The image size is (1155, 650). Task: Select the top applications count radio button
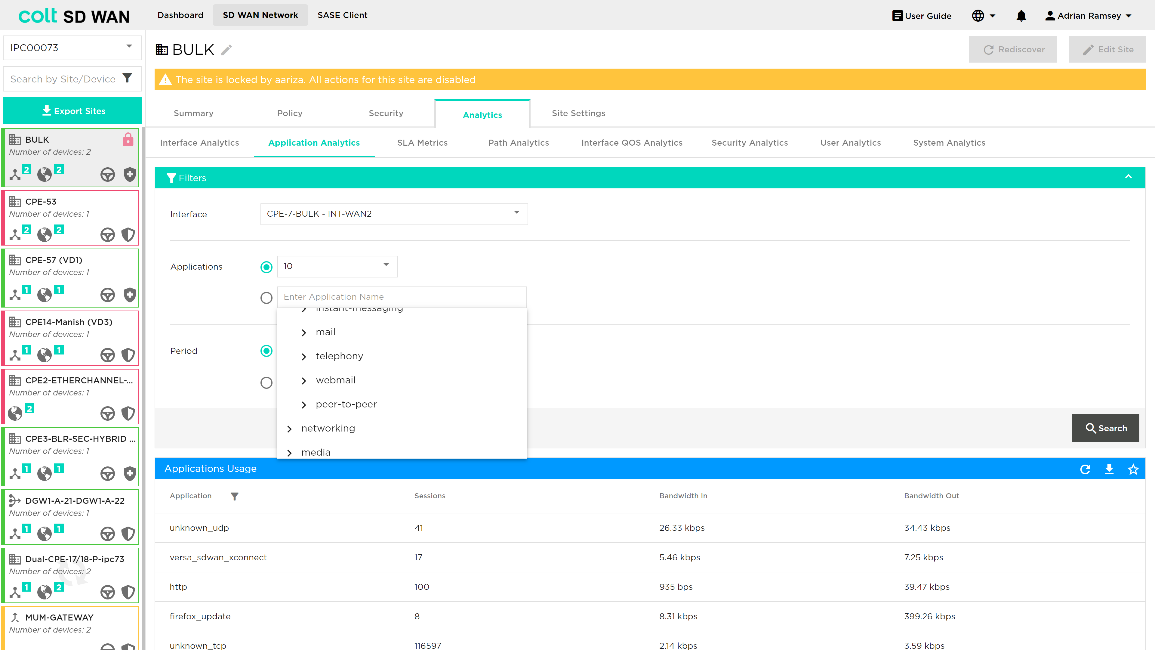point(266,267)
